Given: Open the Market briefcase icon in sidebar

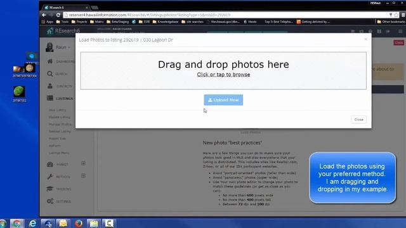Looking at the screenshot, I should [x=50, y=164].
